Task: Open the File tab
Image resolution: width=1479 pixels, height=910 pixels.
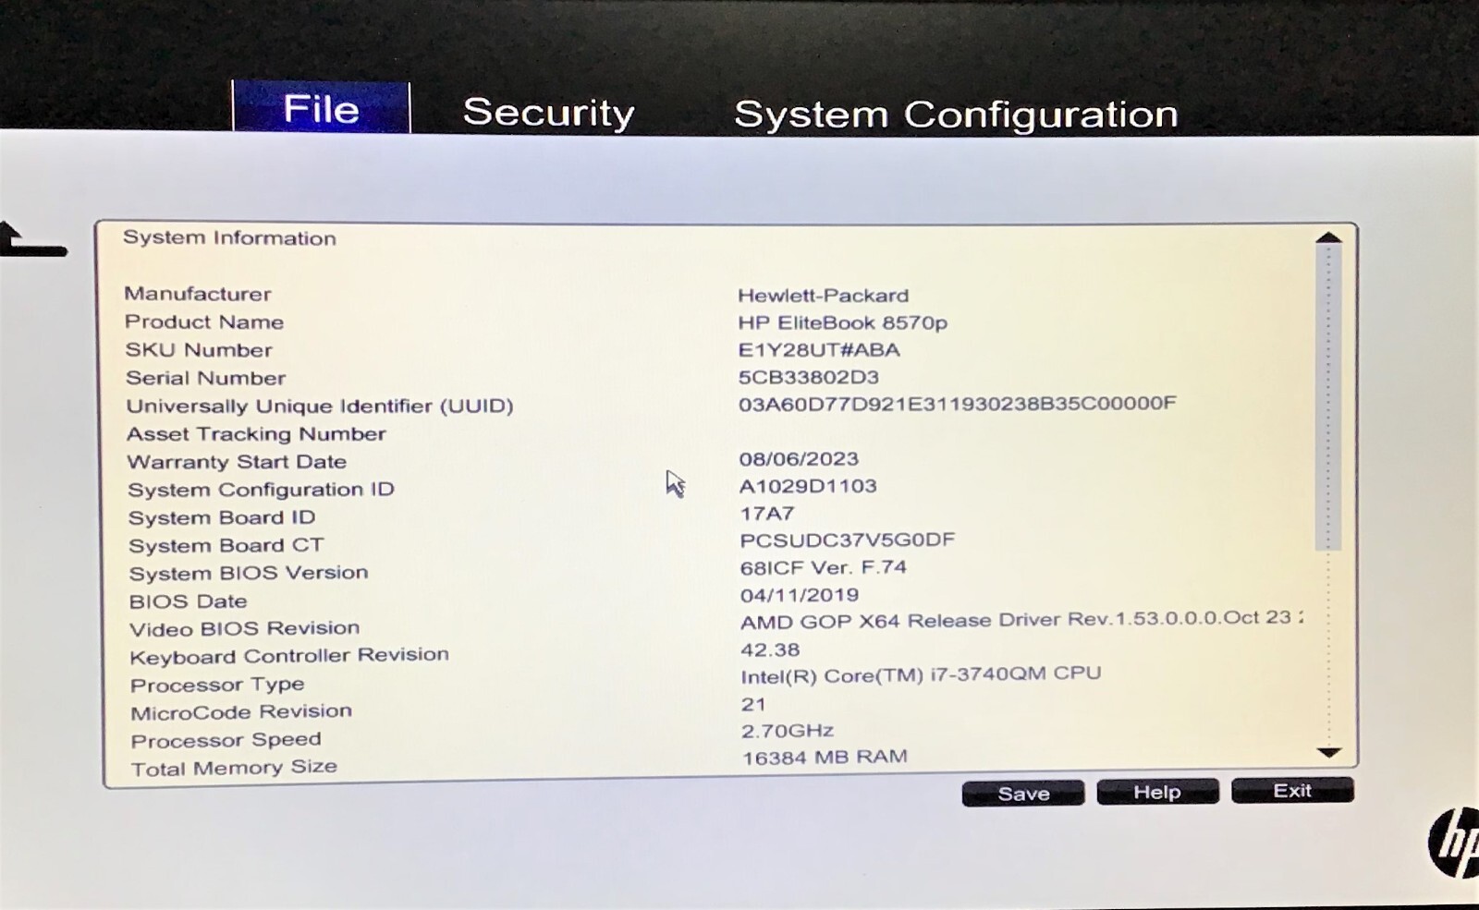Action: (321, 107)
